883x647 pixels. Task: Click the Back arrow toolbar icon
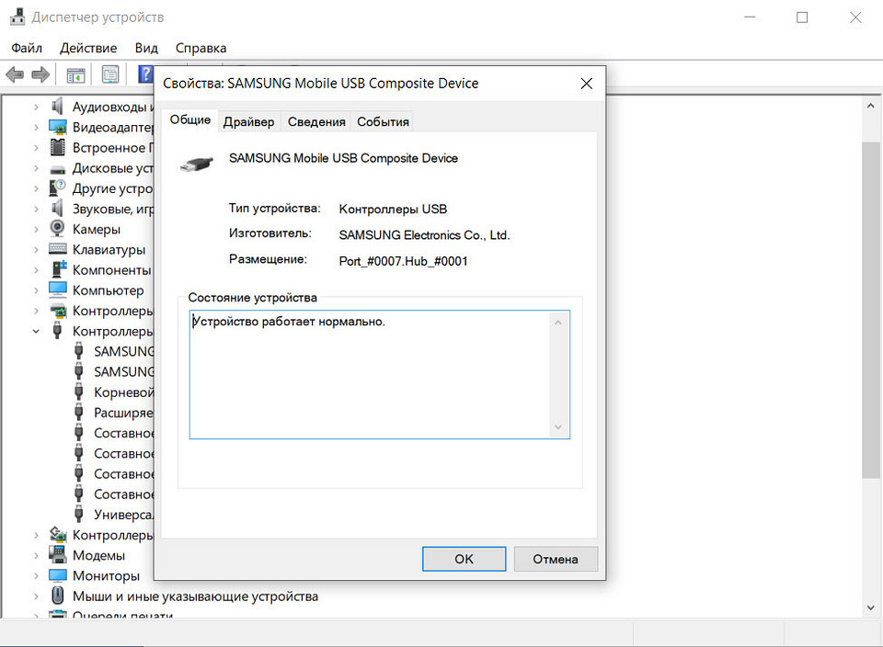point(14,74)
